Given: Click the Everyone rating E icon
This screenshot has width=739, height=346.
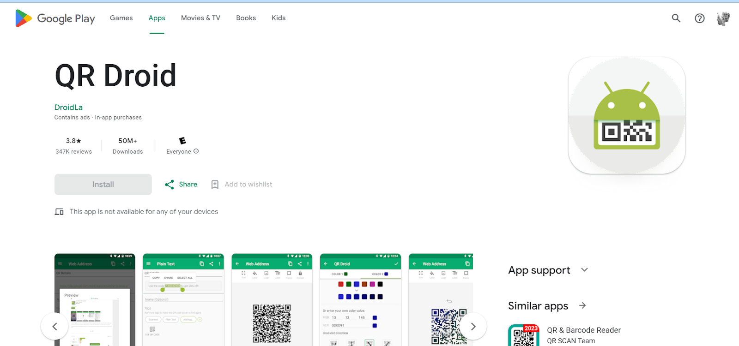Looking at the screenshot, I should pyautogui.click(x=182, y=141).
